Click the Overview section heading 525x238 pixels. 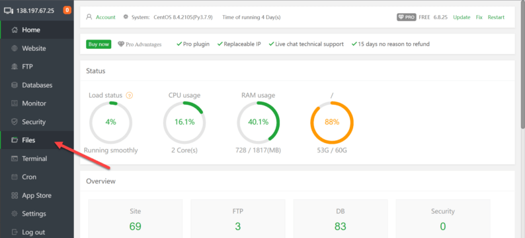(x=101, y=181)
